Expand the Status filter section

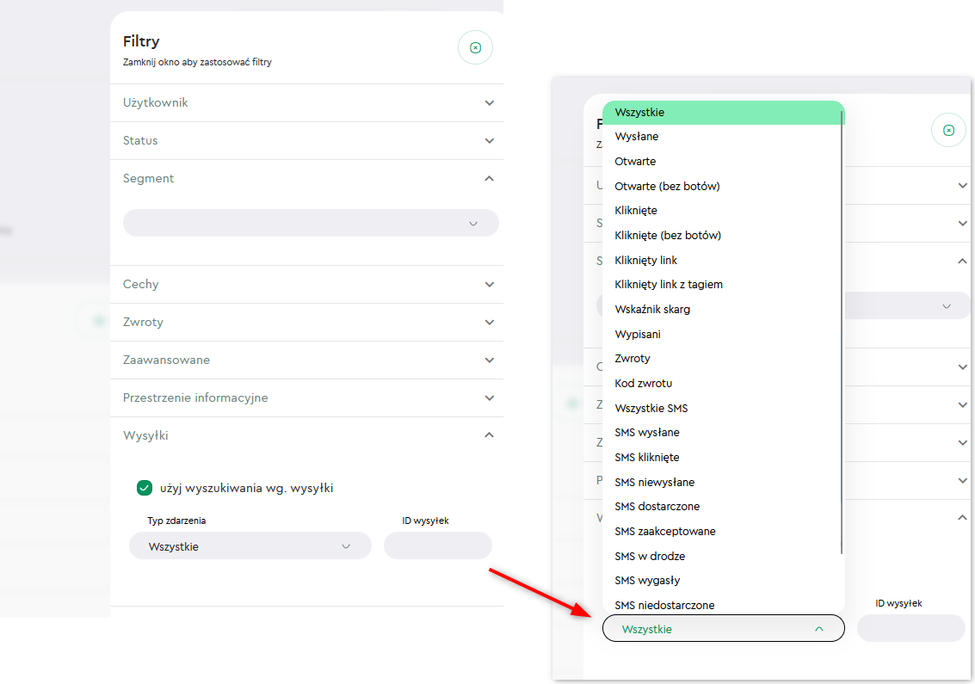pyautogui.click(x=307, y=140)
